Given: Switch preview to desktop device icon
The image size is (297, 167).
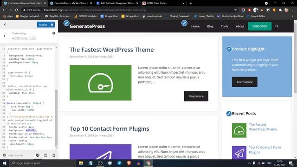Looking at the screenshot, I should pyautogui.click(x=38, y=155).
